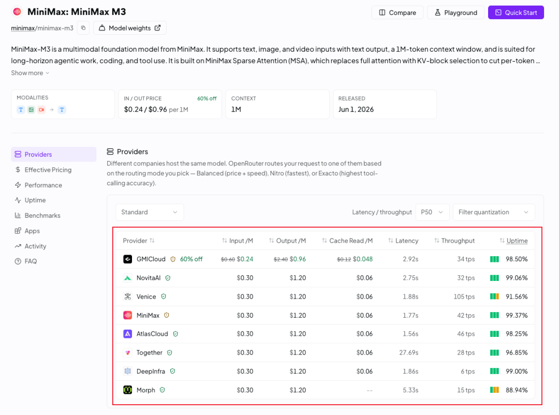
Task: Click the AtlasCloud provider logo
Action: click(128, 334)
